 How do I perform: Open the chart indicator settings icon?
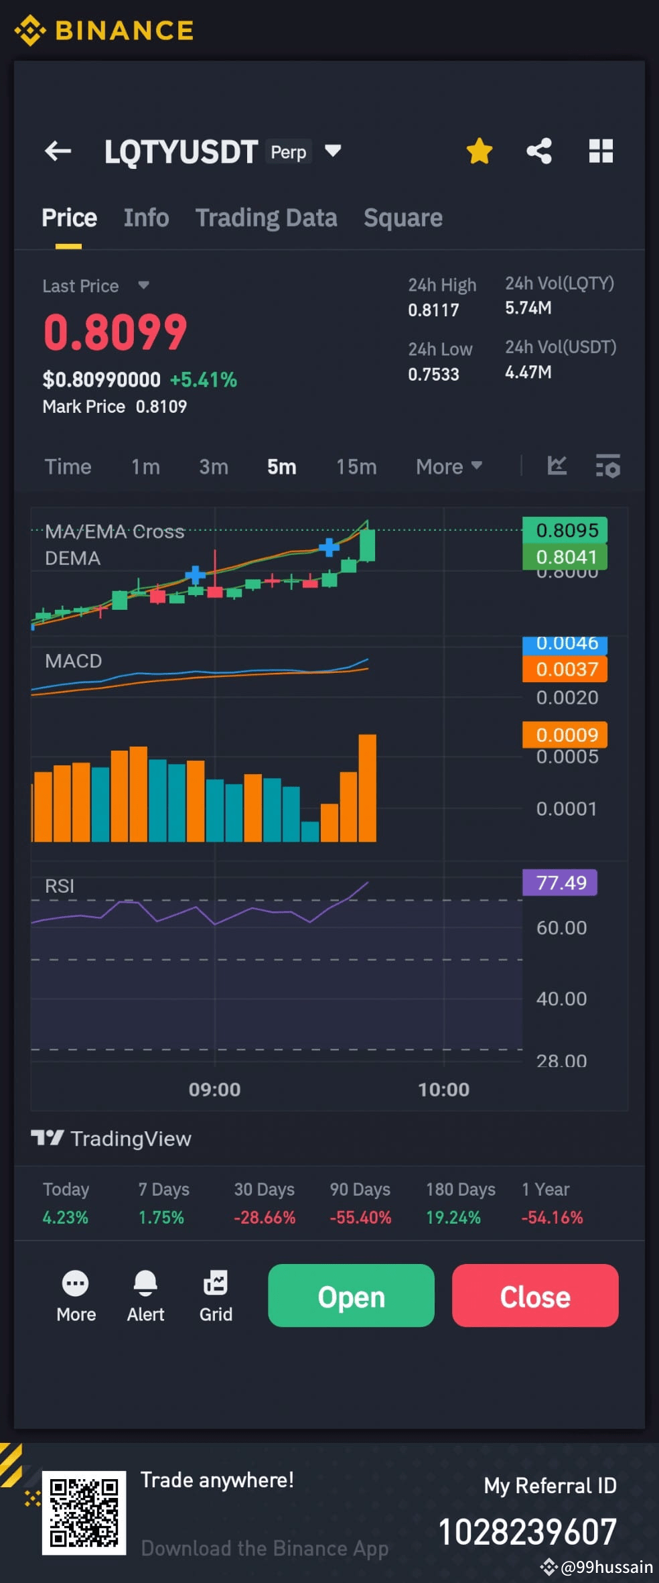[608, 465]
